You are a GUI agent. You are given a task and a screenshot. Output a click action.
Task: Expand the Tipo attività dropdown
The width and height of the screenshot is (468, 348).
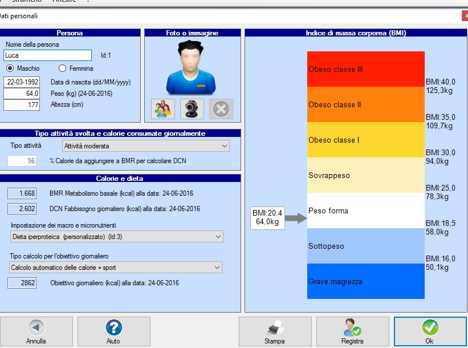pos(146,146)
